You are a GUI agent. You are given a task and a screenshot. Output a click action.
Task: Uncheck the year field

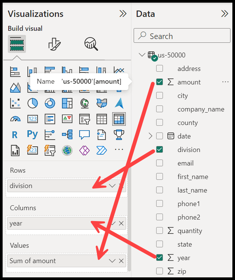[x=160, y=257]
